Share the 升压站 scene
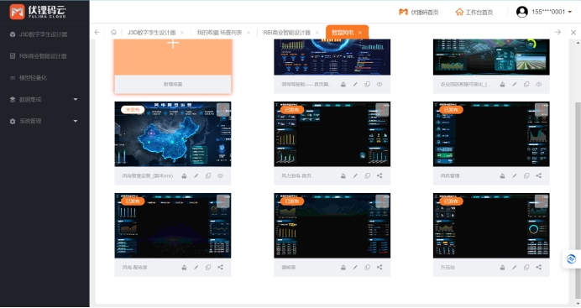The image size is (581, 308). coord(539,267)
